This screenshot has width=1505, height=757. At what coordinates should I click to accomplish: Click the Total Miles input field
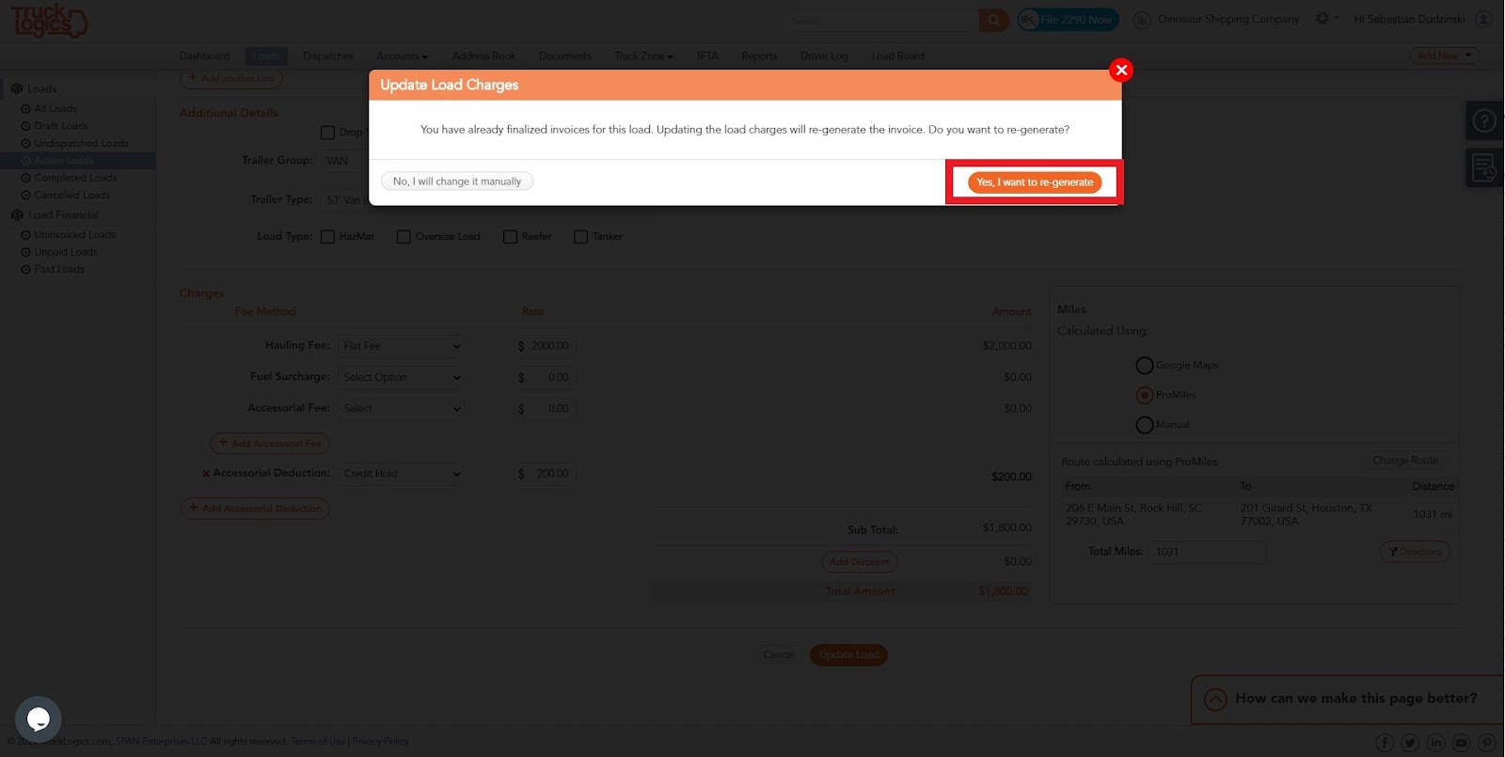[x=1208, y=552]
